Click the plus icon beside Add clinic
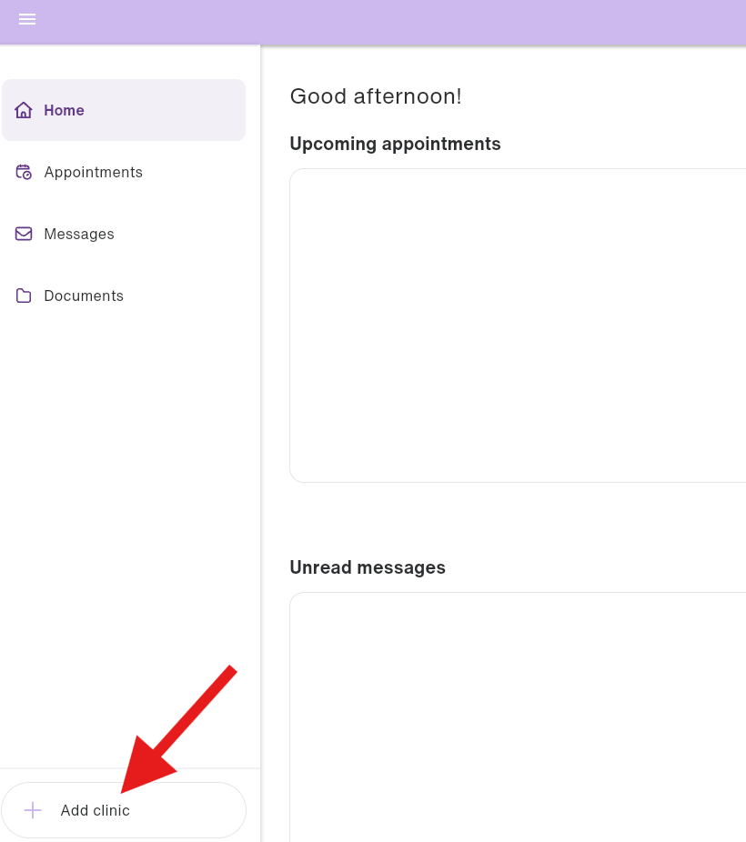Image resolution: width=746 pixels, height=842 pixels. (x=33, y=810)
